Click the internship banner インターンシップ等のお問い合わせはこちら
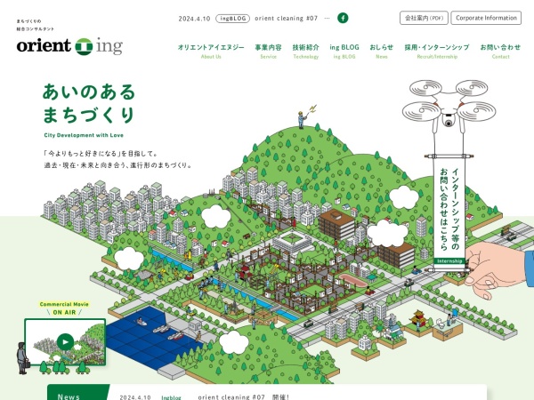The width and height of the screenshot is (534, 400). coord(449,209)
